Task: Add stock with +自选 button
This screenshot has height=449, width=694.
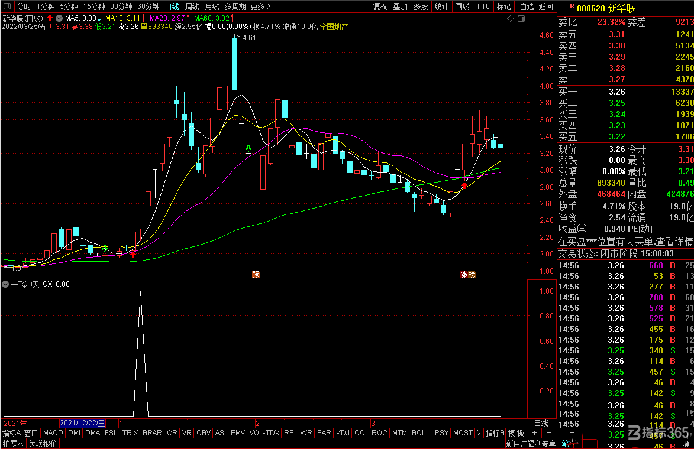Action: pos(525,6)
